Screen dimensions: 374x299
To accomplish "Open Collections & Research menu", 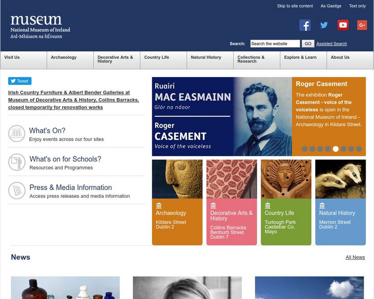I will [257, 60].
